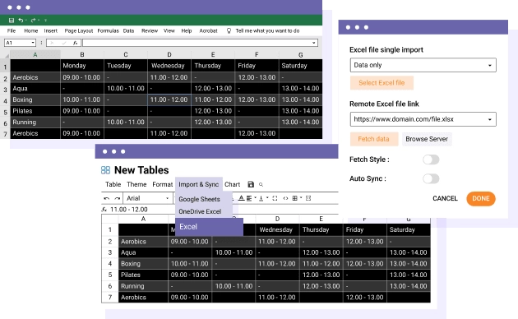Switch to the Home ribbon tab in Excel
This screenshot has width=518, height=319.
point(30,30)
